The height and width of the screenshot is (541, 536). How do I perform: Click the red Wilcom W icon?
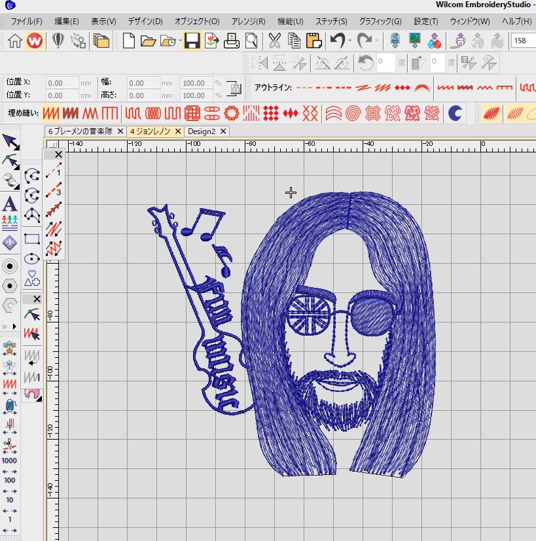(35, 41)
